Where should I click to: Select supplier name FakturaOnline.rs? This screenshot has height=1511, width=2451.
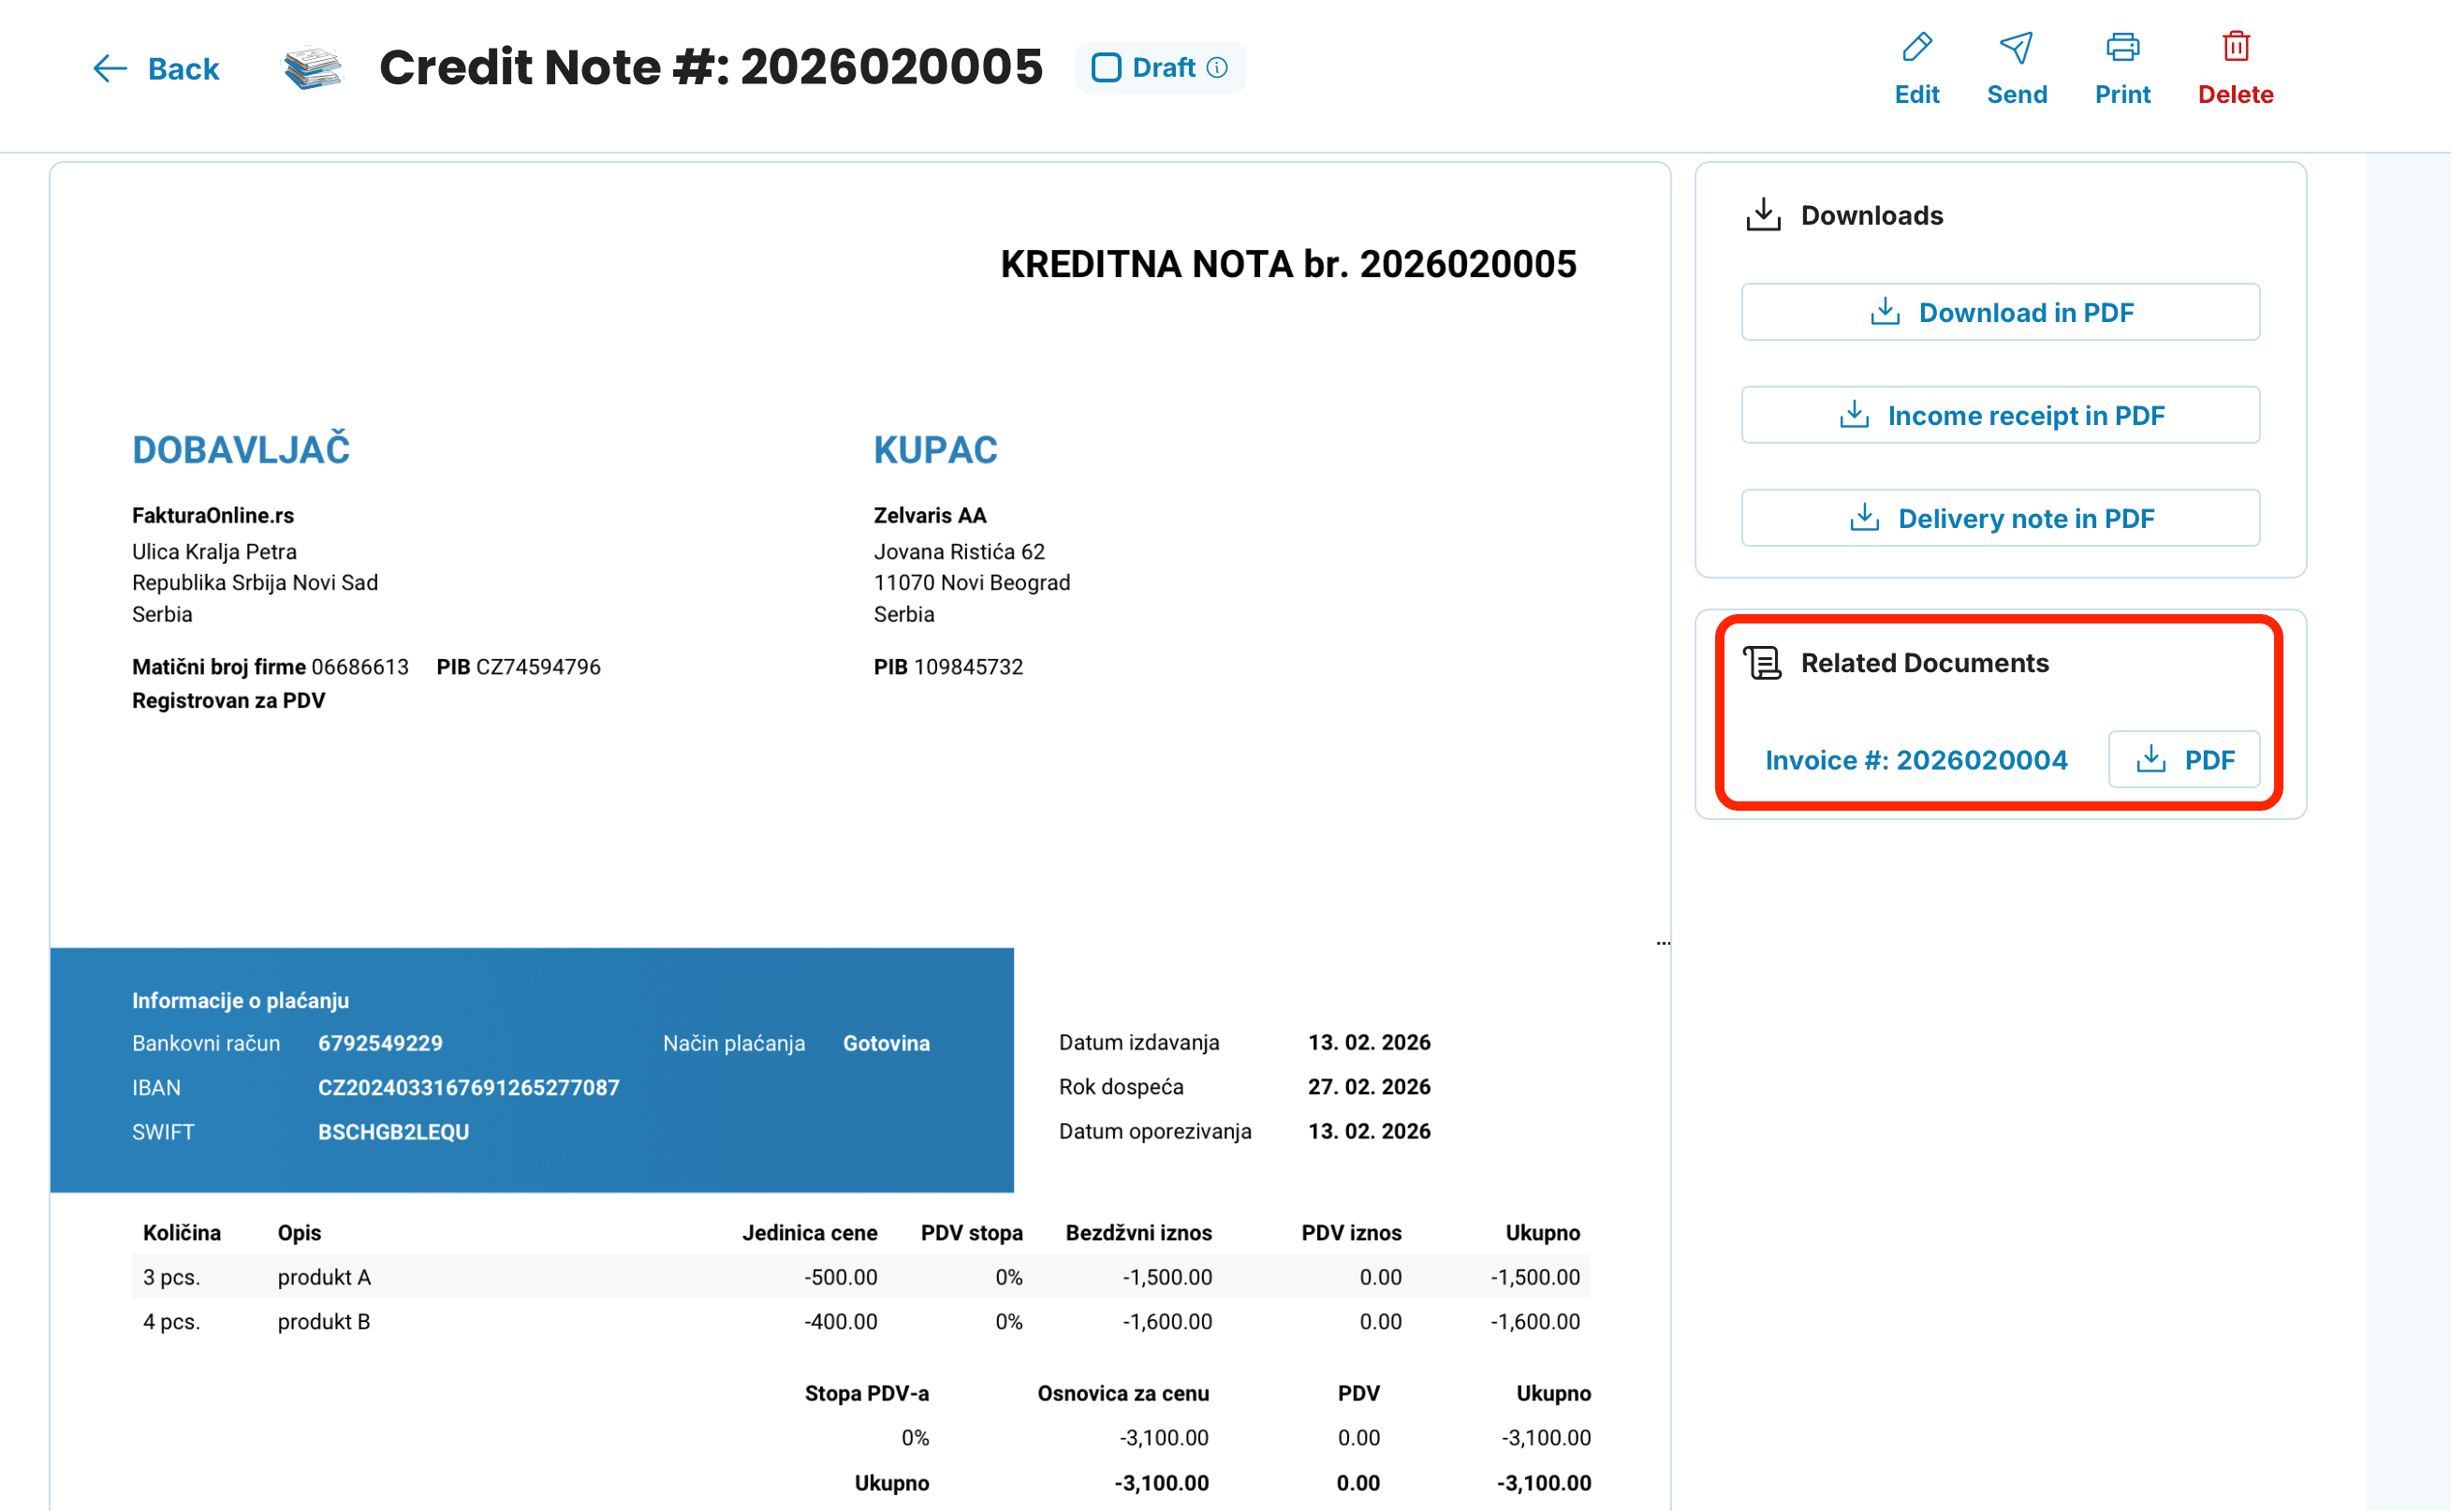click(x=213, y=516)
